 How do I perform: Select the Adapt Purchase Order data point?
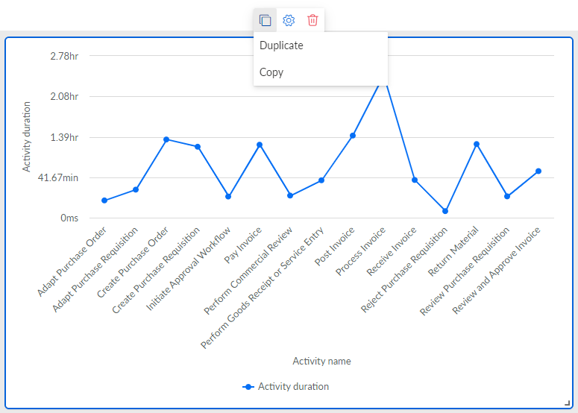point(104,201)
